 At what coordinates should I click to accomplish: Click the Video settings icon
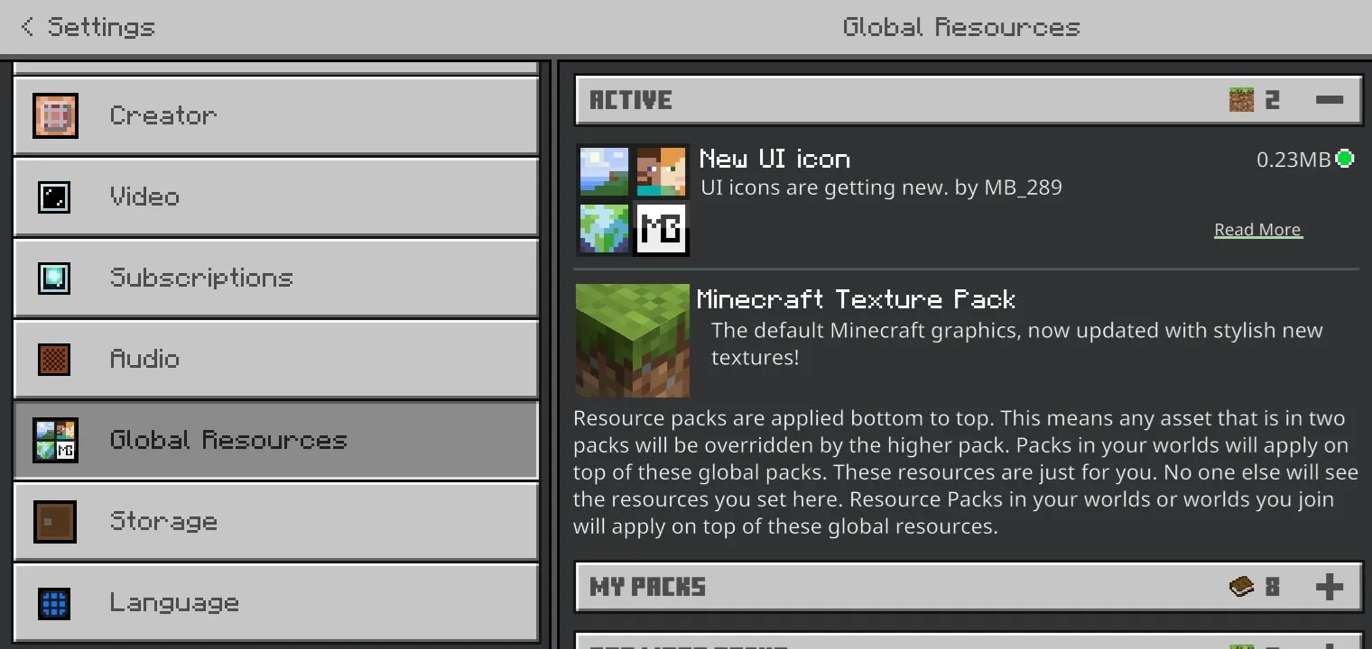[x=54, y=197]
